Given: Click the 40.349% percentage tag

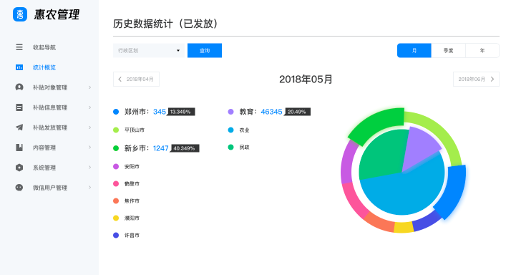Looking at the screenshot, I should pos(185,148).
